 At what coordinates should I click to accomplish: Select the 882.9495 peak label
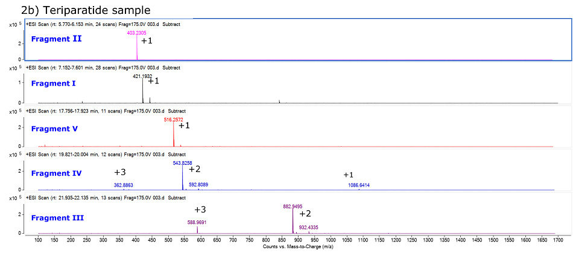tap(293, 207)
